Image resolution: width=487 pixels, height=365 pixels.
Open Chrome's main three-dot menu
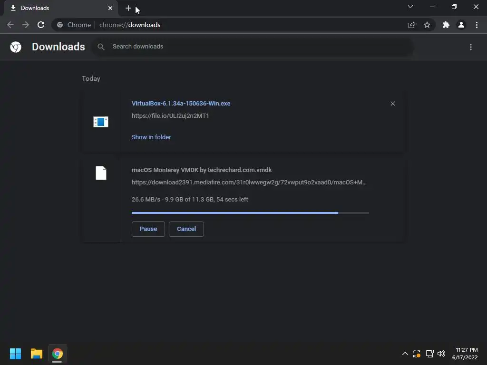click(477, 25)
